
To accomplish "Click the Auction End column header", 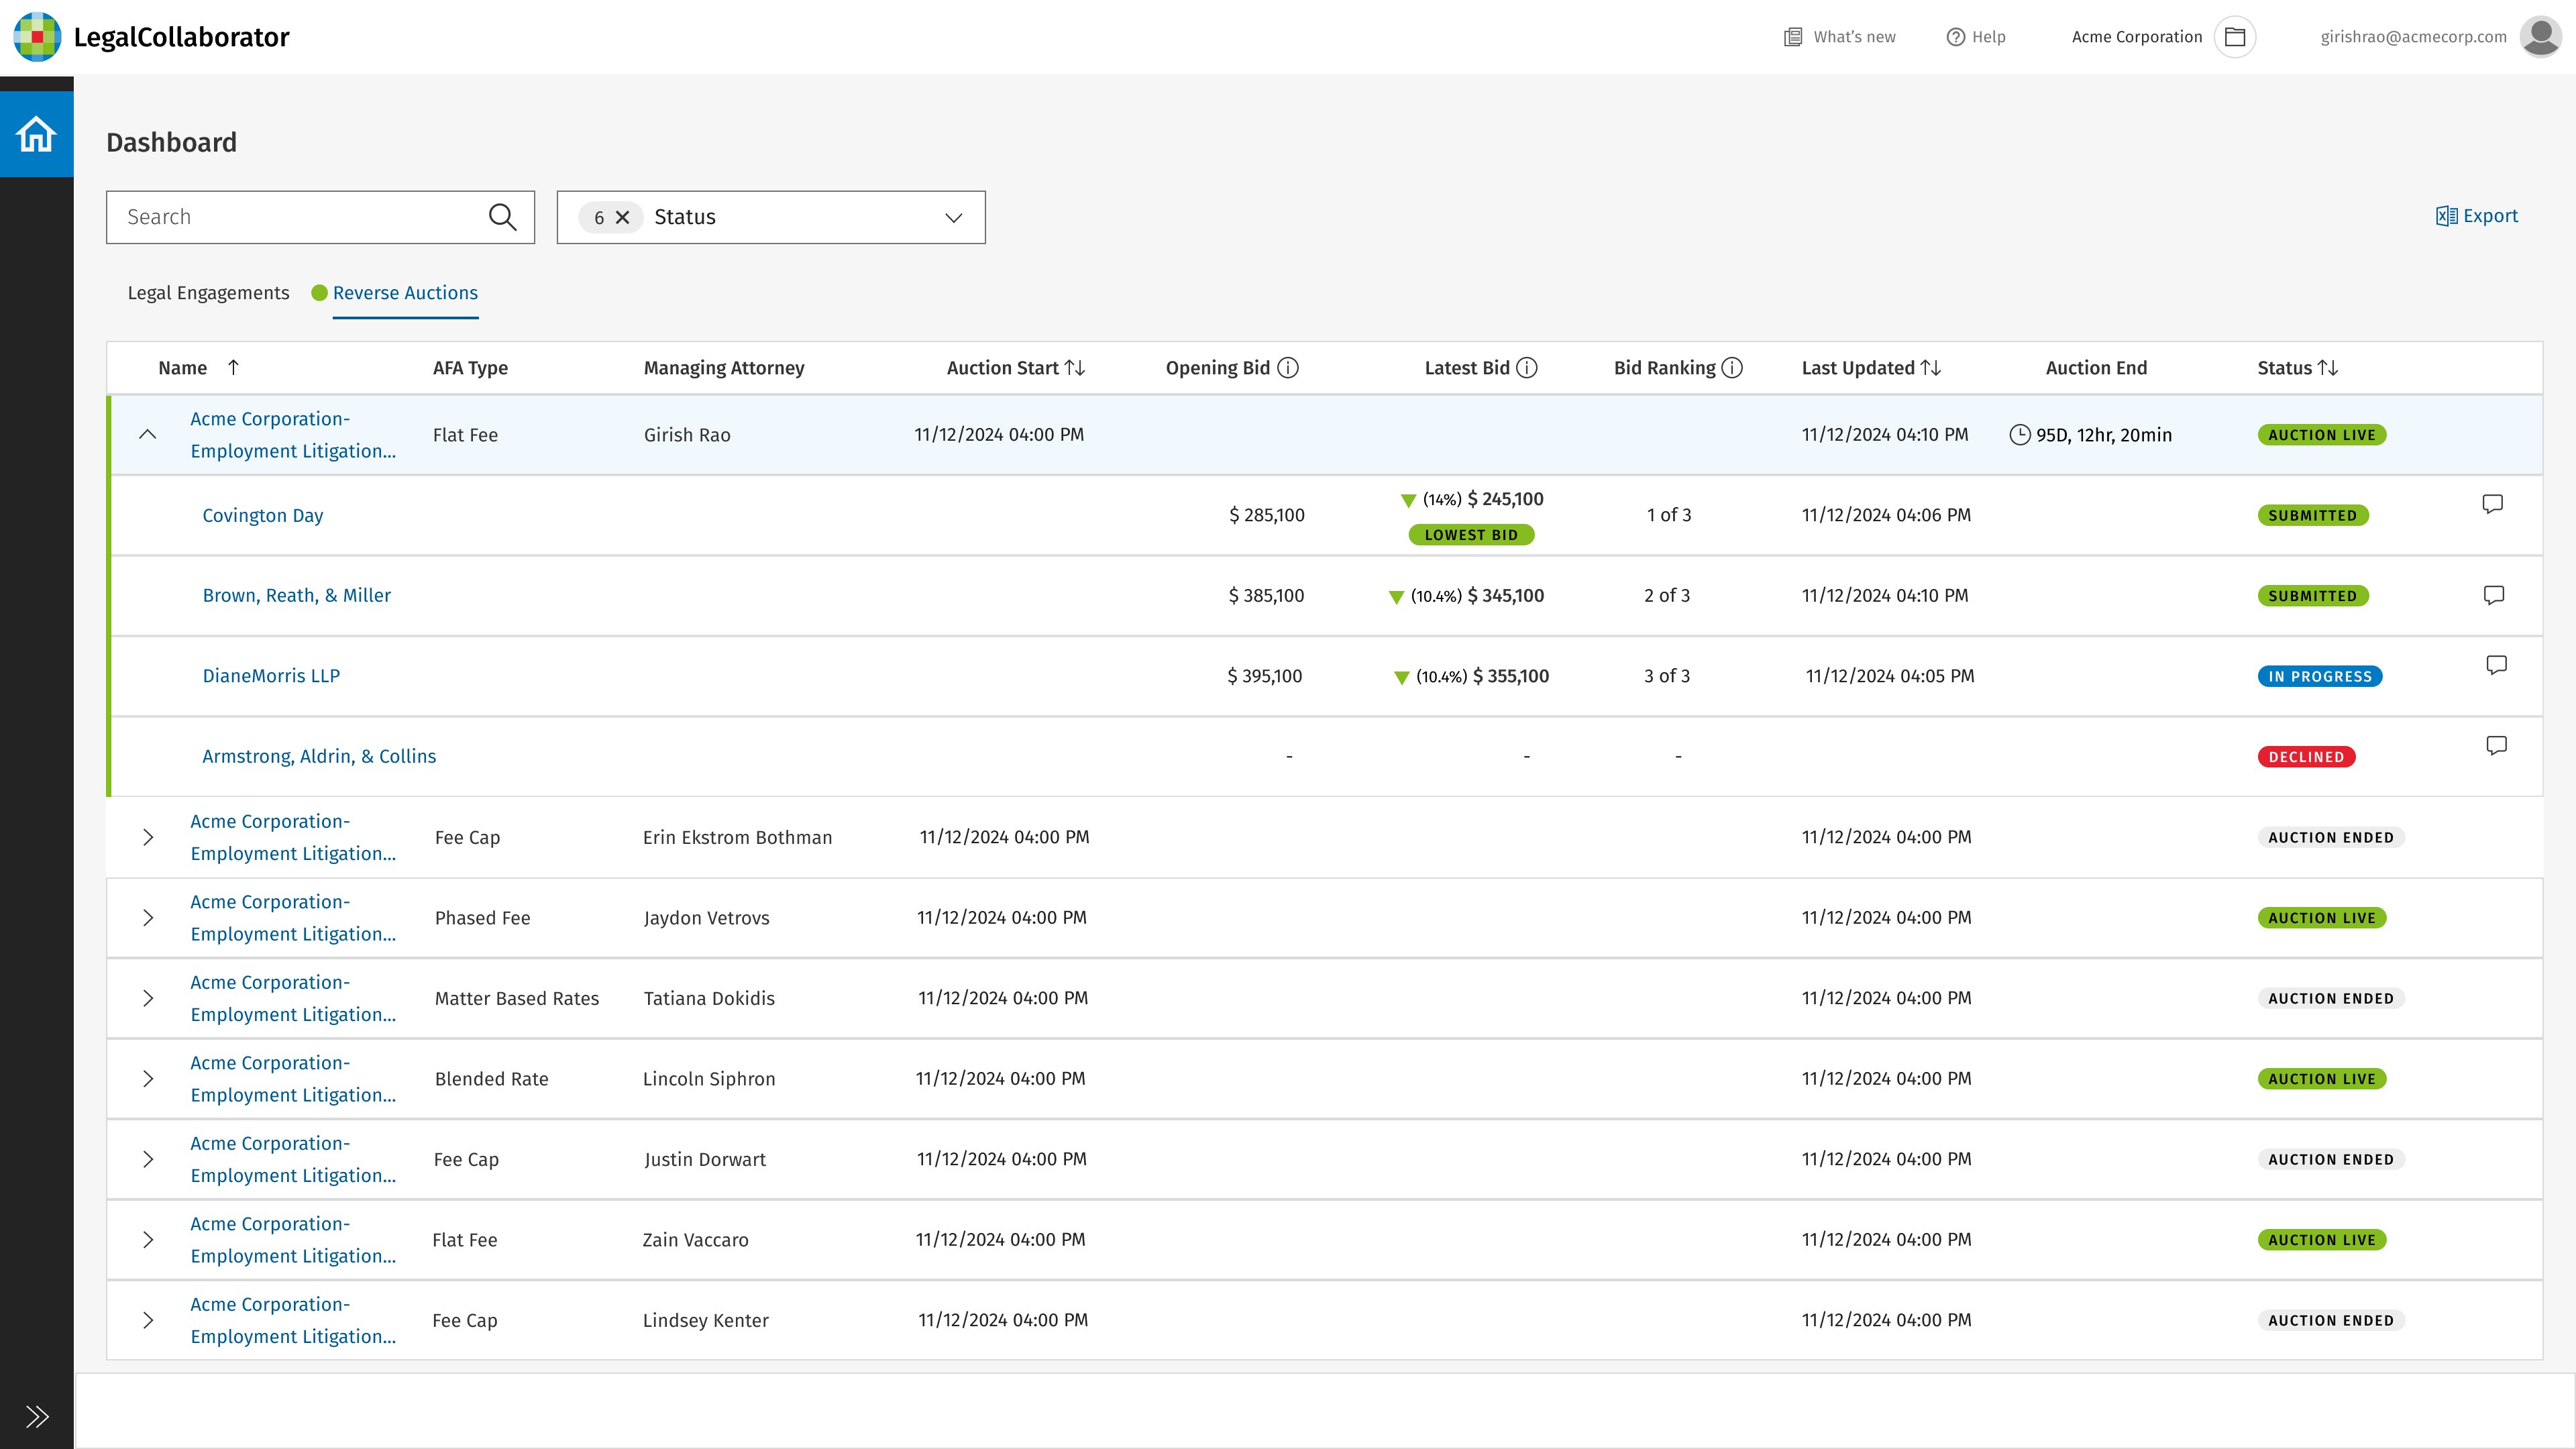I will (x=2096, y=368).
